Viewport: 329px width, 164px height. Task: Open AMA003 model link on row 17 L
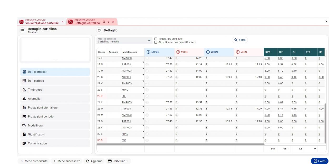[x=127, y=58]
